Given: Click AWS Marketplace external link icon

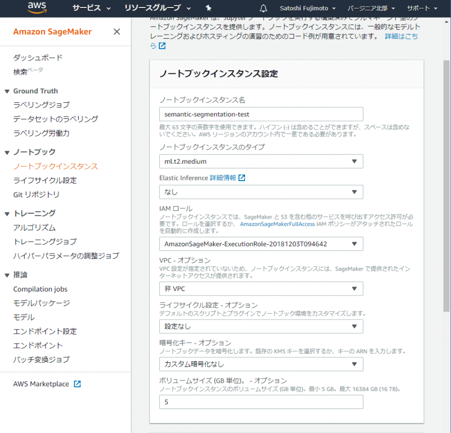Looking at the screenshot, I should pos(77,384).
